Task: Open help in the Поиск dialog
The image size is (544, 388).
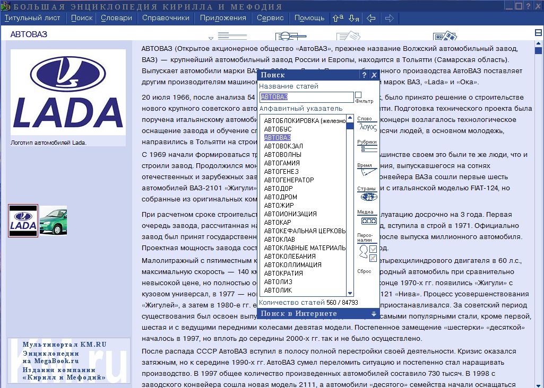Action: pyautogui.click(x=364, y=75)
